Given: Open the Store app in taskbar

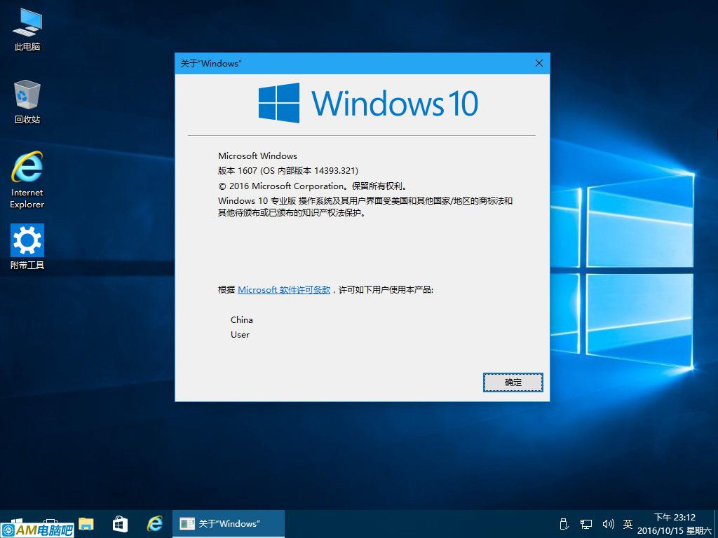Looking at the screenshot, I should click(x=120, y=524).
